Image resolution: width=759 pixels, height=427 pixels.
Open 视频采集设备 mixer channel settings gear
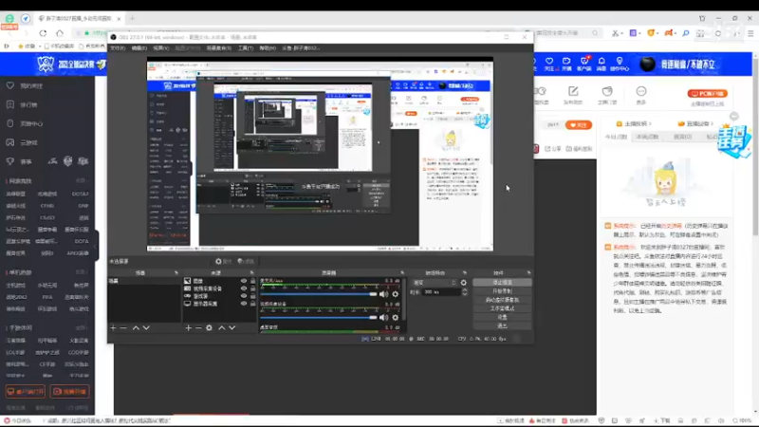tap(396, 317)
